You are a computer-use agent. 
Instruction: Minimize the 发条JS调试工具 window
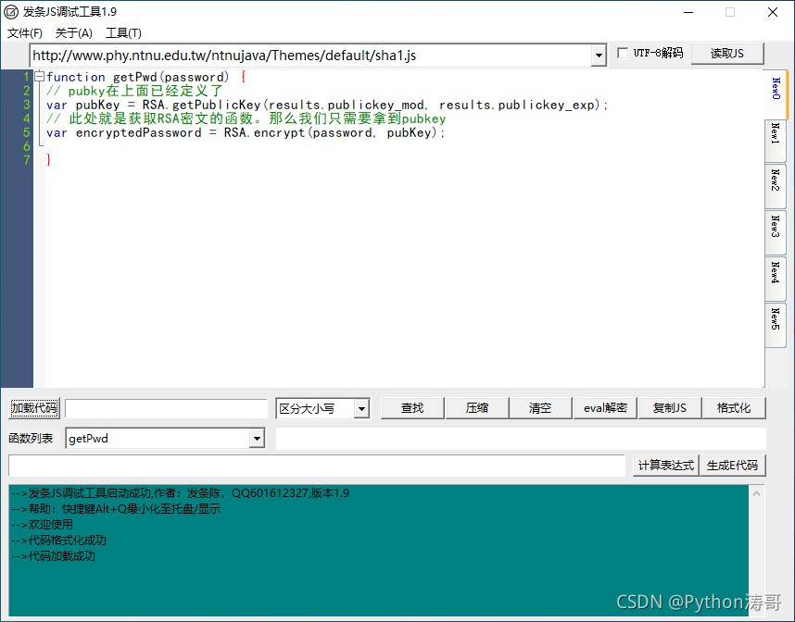coord(688,12)
